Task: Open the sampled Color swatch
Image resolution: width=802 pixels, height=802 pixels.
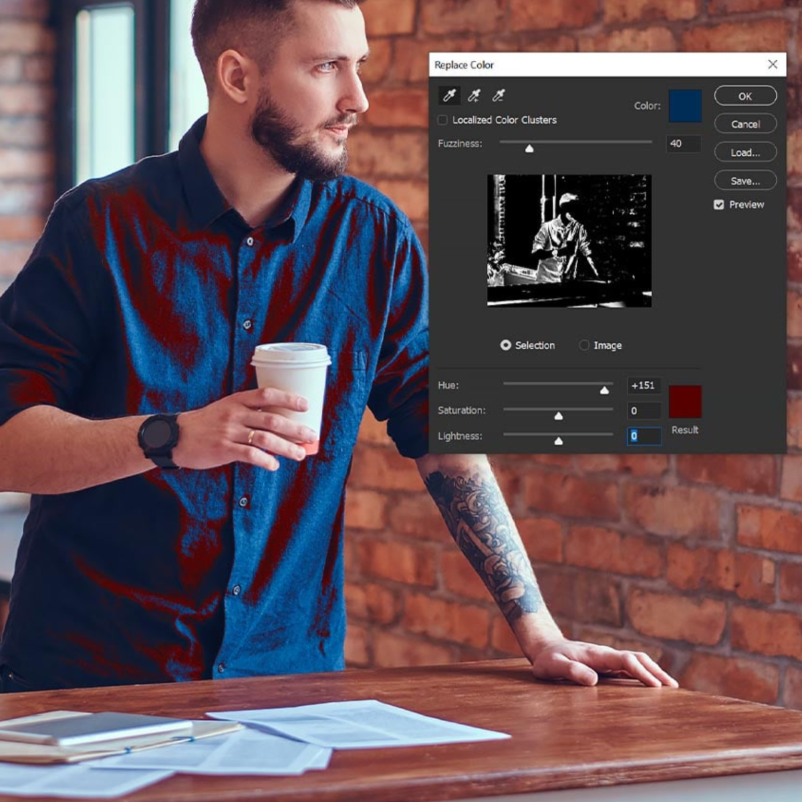Action: 685,106
